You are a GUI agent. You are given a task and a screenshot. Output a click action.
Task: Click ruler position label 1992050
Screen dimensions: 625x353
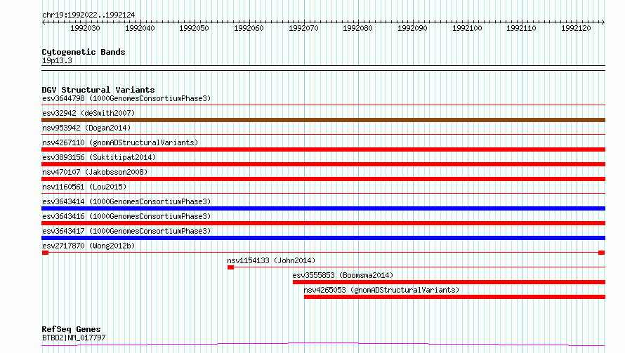click(x=194, y=28)
